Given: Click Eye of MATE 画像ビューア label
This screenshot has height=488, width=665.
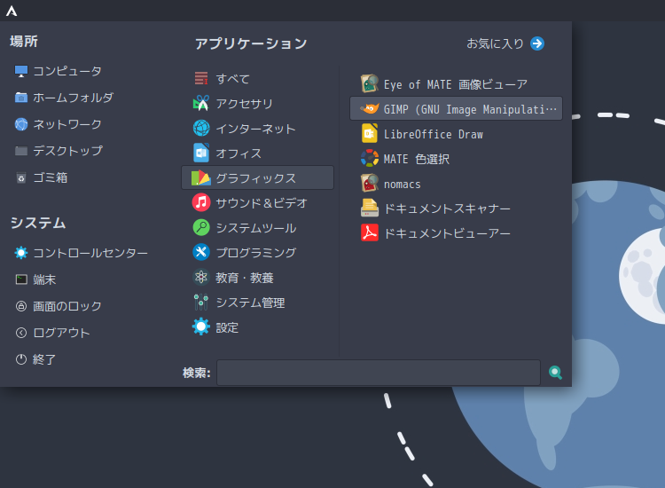Looking at the screenshot, I should [x=456, y=84].
